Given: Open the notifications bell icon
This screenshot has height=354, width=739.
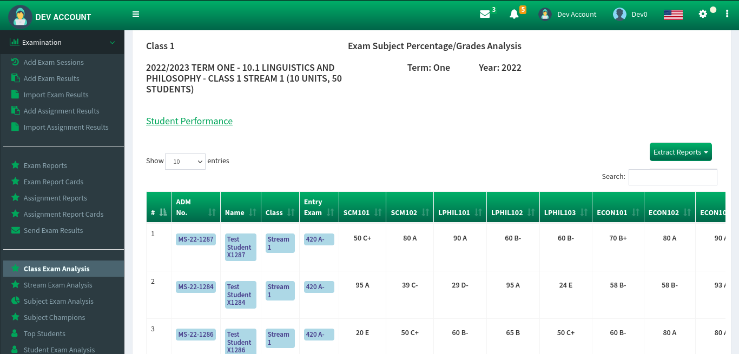Looking at the screenshot, I should [x=514, y=15].
